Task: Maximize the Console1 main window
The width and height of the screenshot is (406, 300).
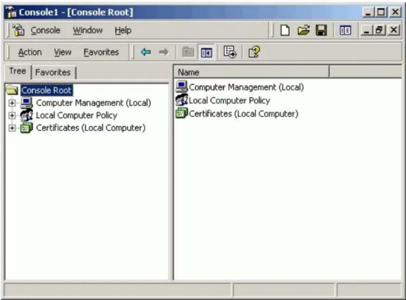Action: pos(381,12)
